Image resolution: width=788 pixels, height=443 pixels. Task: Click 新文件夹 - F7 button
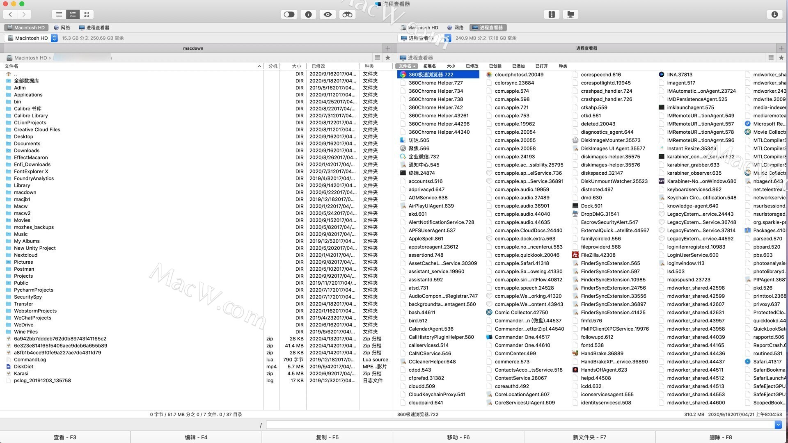(x=589, y=437)
